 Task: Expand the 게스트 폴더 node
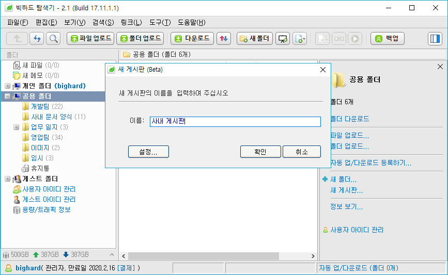(x=8, y=179)
